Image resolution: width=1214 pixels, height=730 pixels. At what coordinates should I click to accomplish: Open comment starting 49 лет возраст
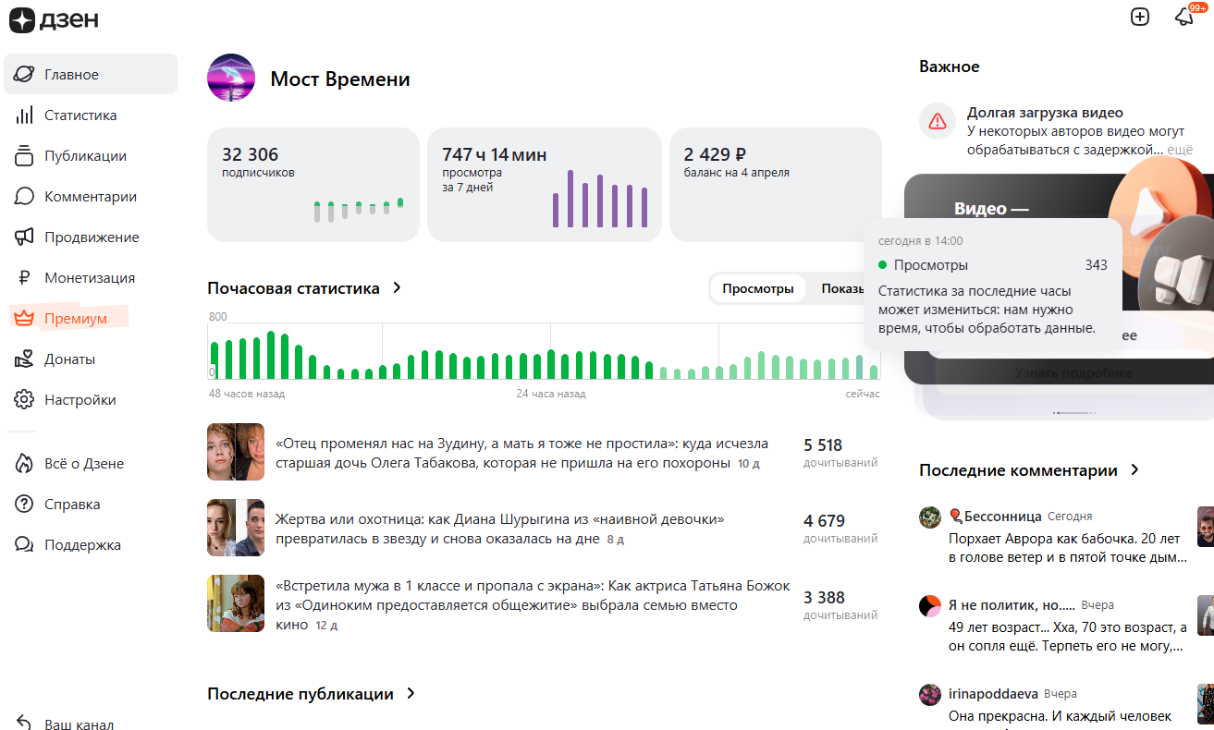(1068, 637)
